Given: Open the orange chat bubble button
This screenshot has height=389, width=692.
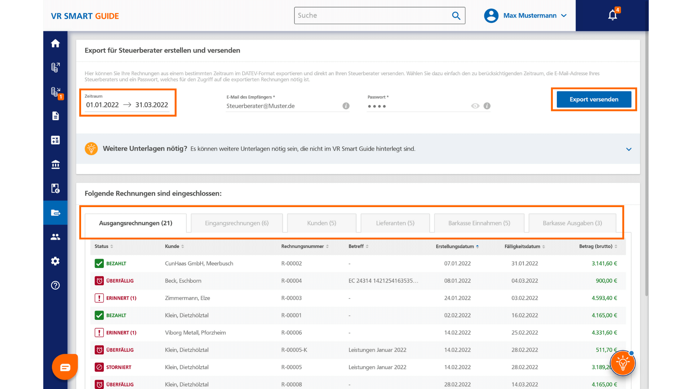Looking at the screenshot, I should click(x=65, y=367).
